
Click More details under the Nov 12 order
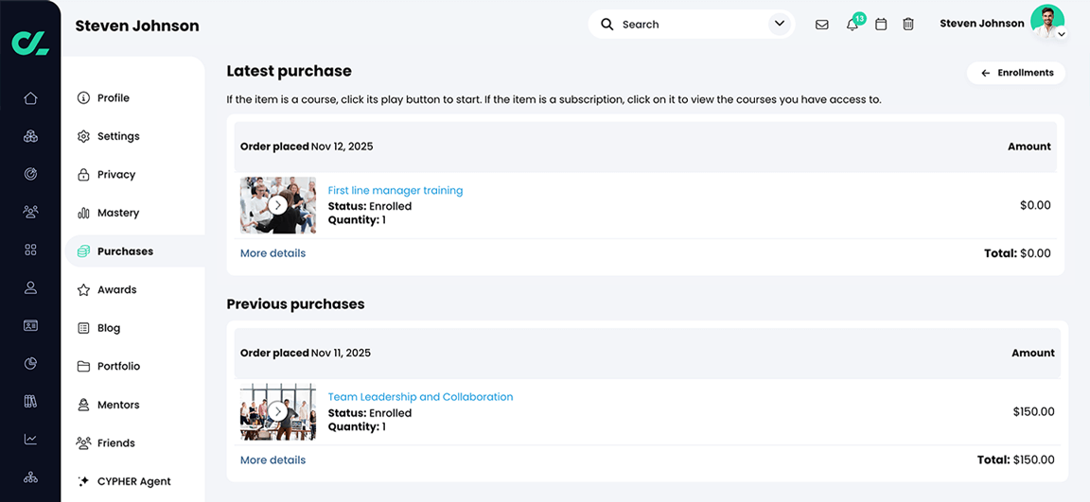point(272,253)
